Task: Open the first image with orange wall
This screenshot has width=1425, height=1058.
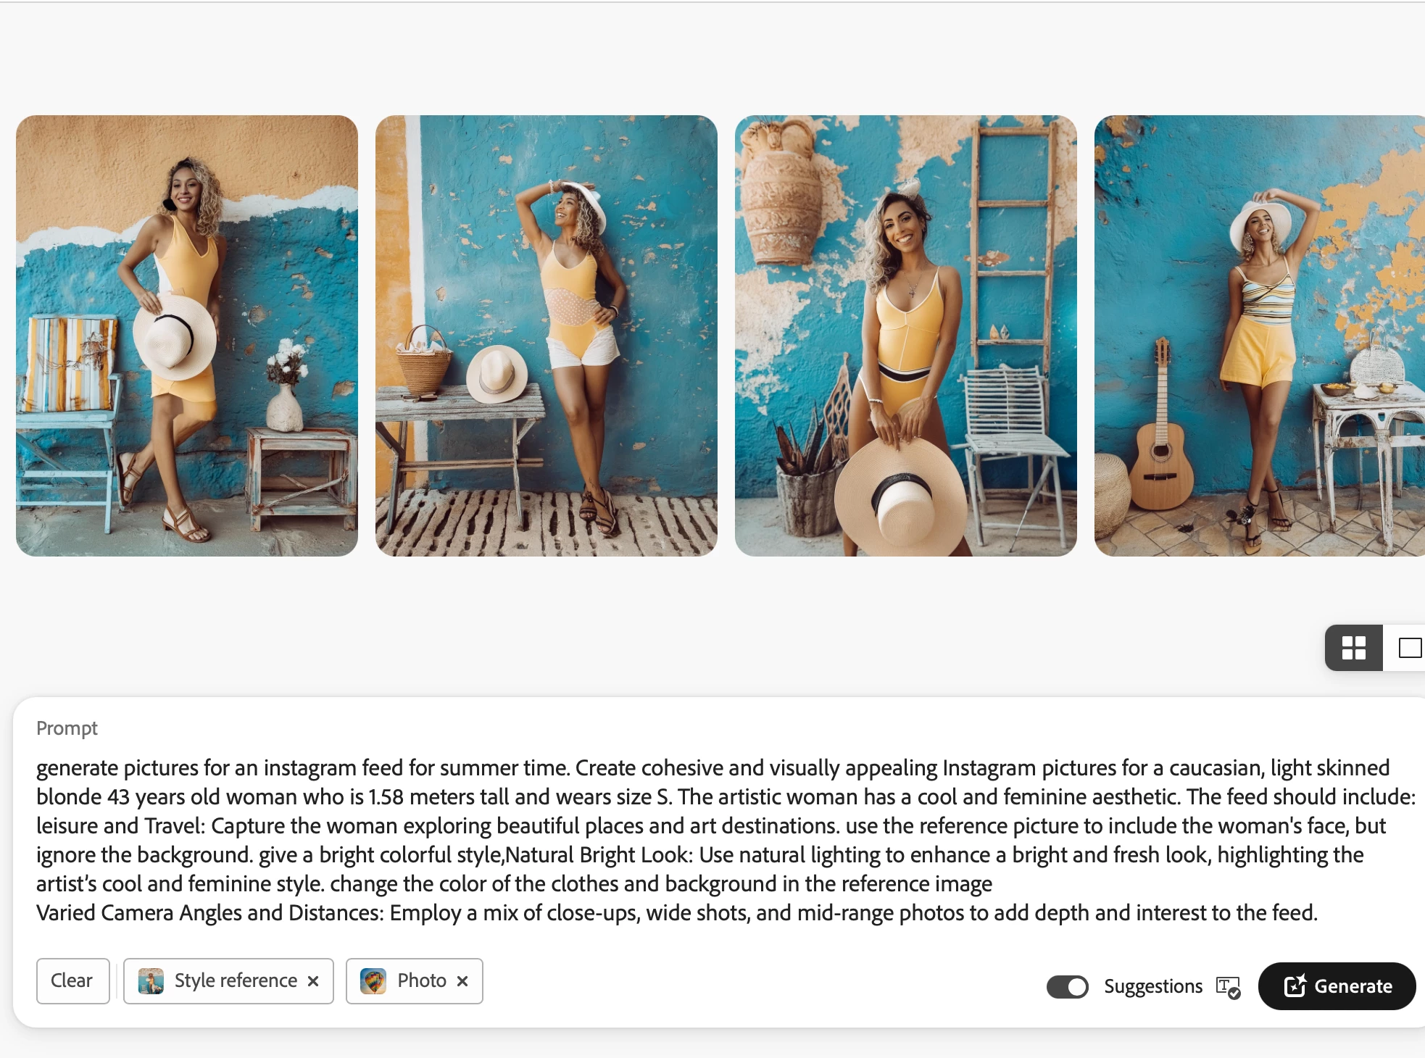Action: [187, 336]
